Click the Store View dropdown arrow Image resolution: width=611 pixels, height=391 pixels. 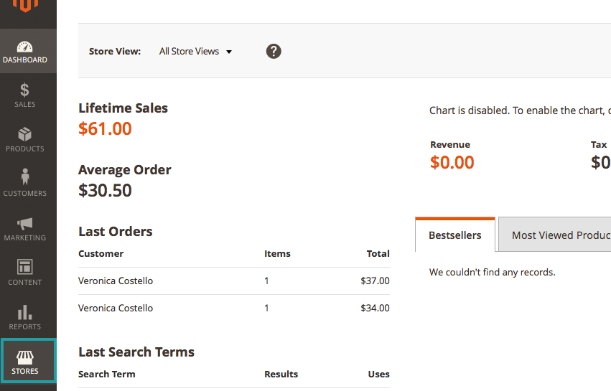click(x=229, y=52)
